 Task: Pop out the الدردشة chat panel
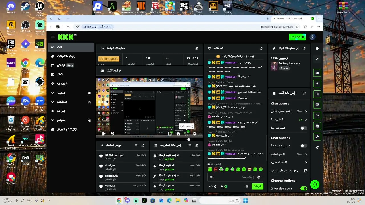[x=261, y=48]
